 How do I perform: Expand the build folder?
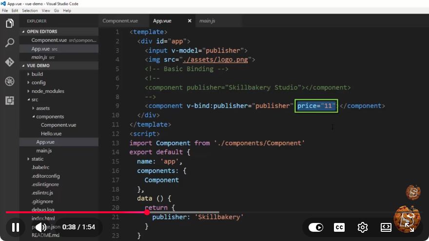(x=37, y=74)
